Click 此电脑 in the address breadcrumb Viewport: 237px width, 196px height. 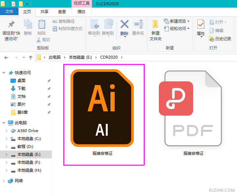point(55,57)
